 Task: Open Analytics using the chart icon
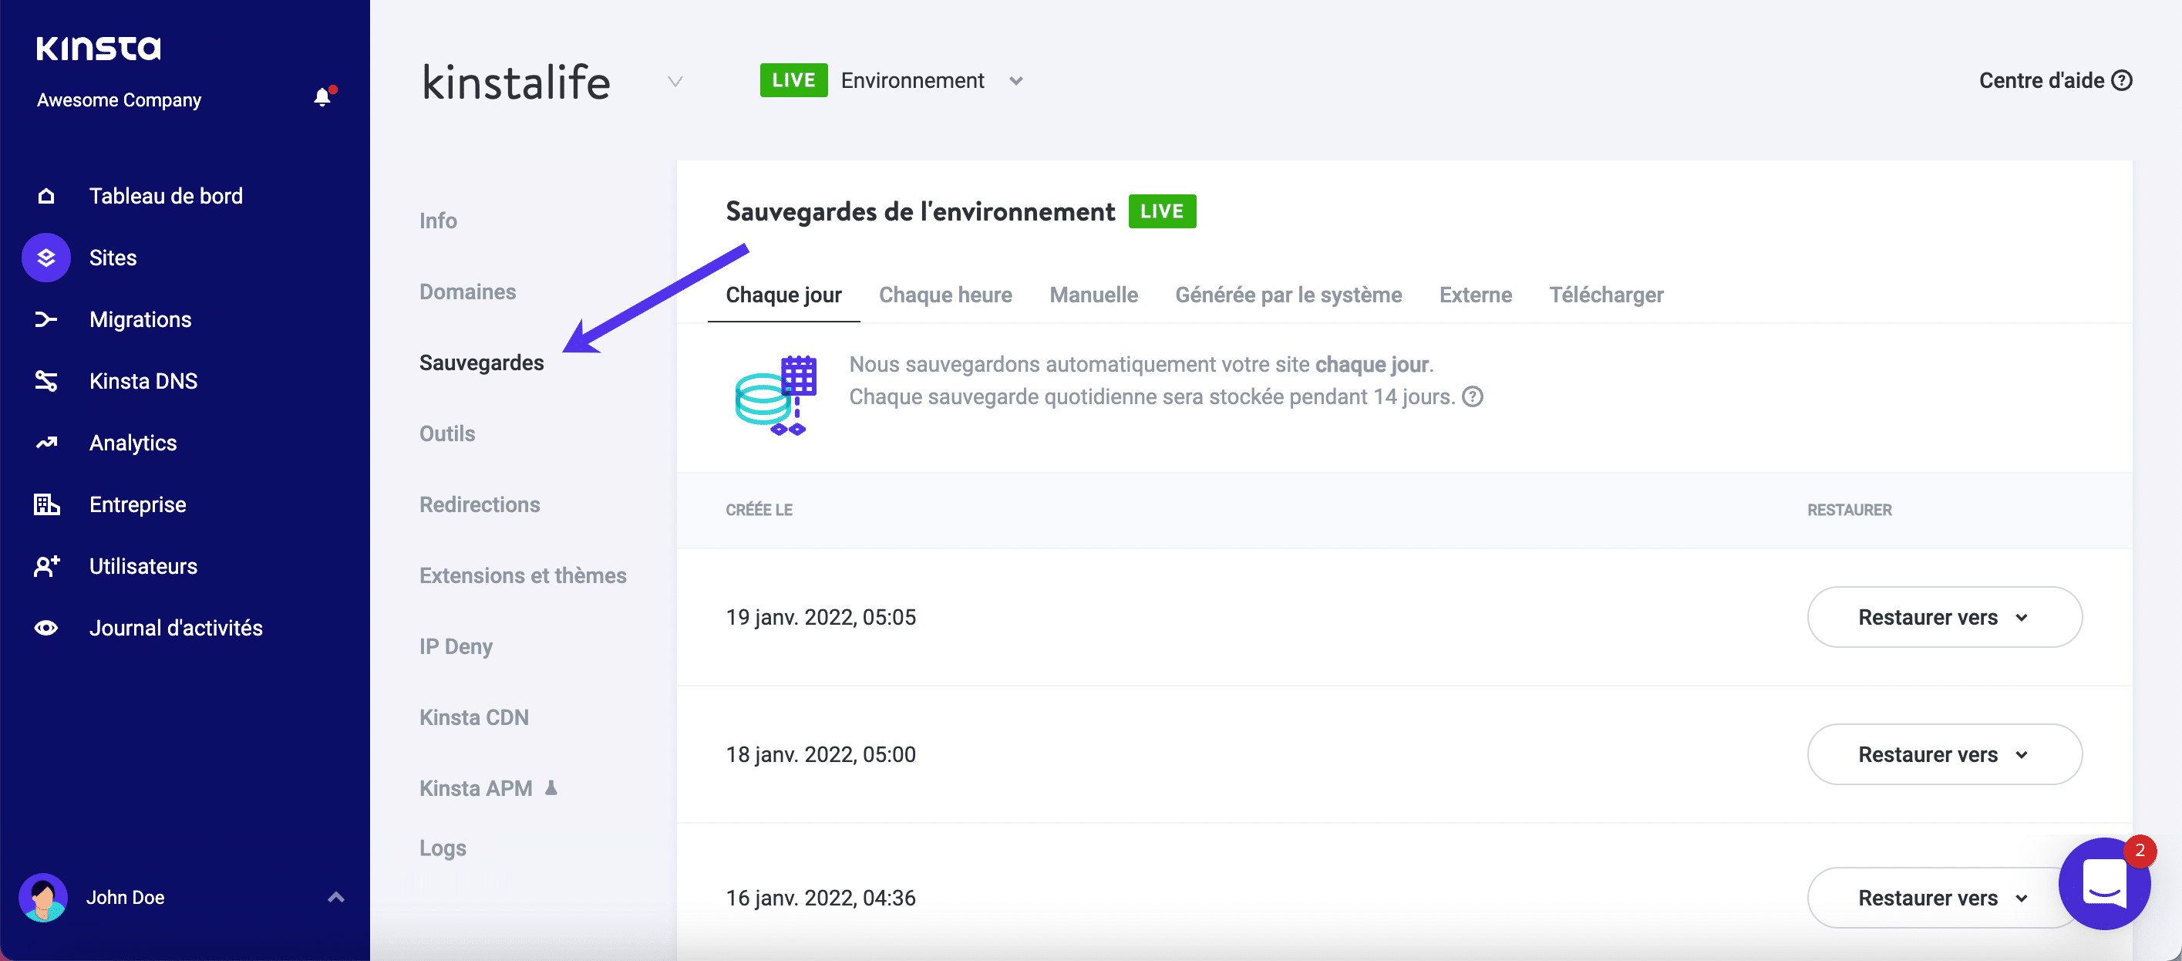click(x=45, y=443)
